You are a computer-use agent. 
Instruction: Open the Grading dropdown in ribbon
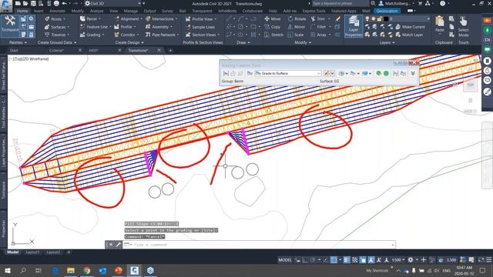tap(92, 35)
